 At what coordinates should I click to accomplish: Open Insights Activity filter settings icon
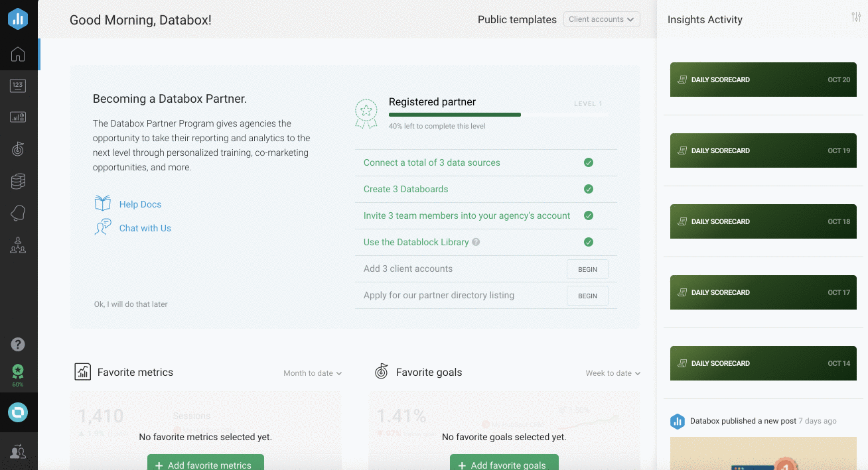(856, 17)
